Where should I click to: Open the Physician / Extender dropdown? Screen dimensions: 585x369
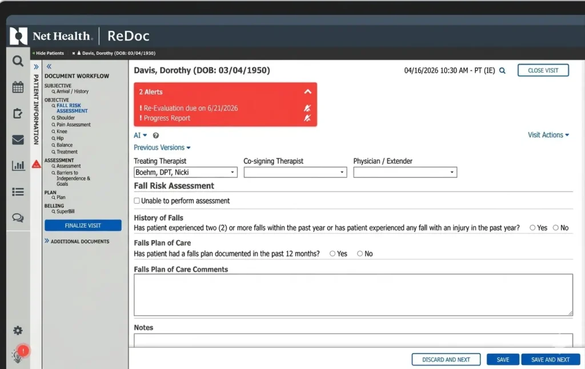pyautogui.click(x=405, y=172)
